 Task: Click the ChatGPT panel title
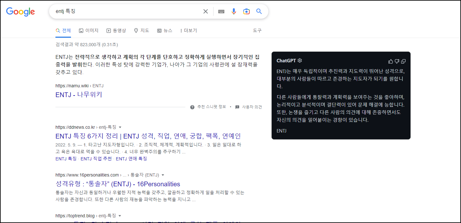pos(286,61)
